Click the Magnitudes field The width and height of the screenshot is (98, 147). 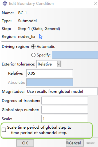click(x=62, y=91)
